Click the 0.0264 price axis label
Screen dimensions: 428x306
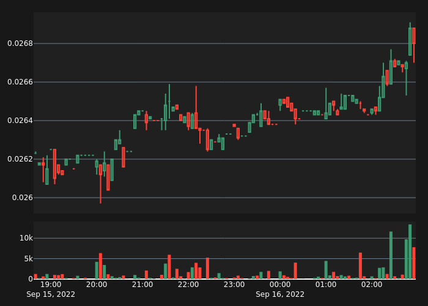[20, 121]
